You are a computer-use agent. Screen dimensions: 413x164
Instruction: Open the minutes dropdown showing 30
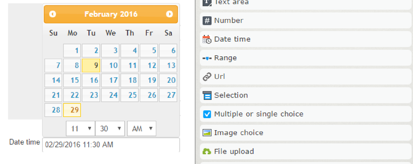coord(109,128)
